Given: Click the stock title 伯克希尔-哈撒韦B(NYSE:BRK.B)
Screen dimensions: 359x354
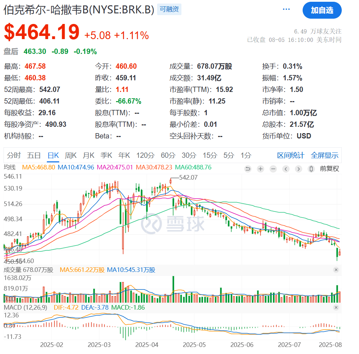Looking at the screenshot, I should [x=79, y=10].
